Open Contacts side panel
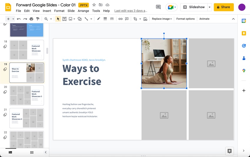This screenshot has height=157, width=250. 244,58
